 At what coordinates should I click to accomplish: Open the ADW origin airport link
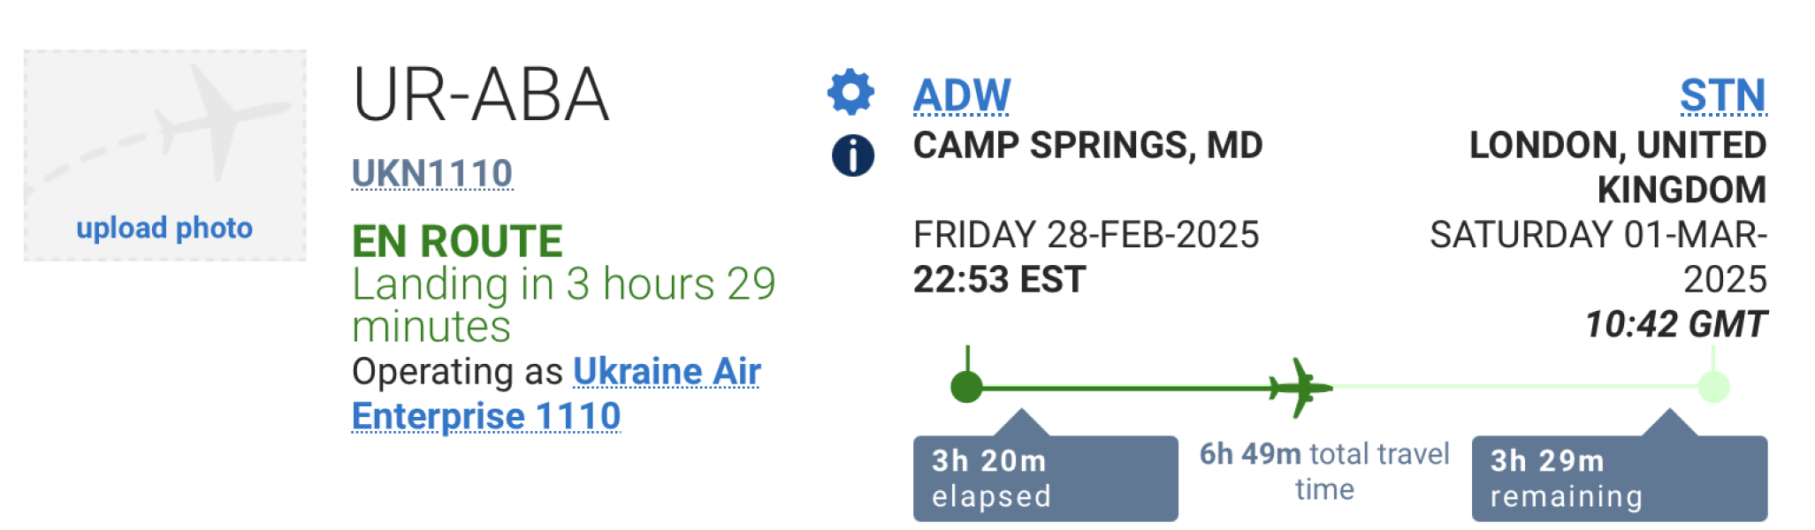coord(961,95)
